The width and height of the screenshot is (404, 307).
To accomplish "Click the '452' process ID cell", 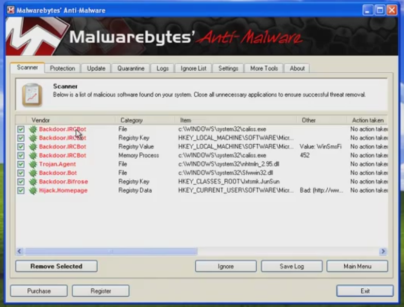I will (x=305, y=156).
